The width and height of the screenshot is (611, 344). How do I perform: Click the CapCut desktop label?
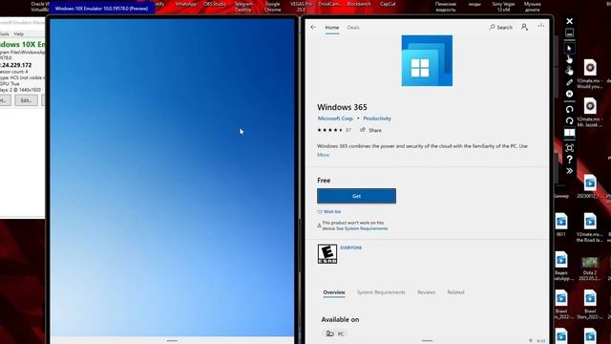tap(388, 4)
